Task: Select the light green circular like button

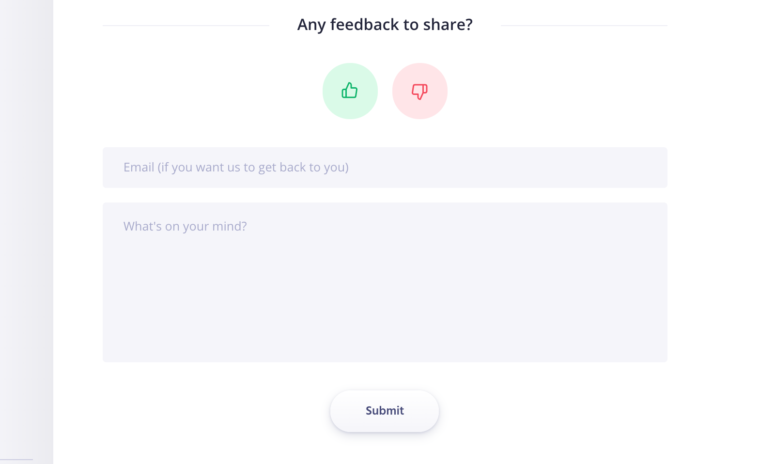Action: [350, 91]
